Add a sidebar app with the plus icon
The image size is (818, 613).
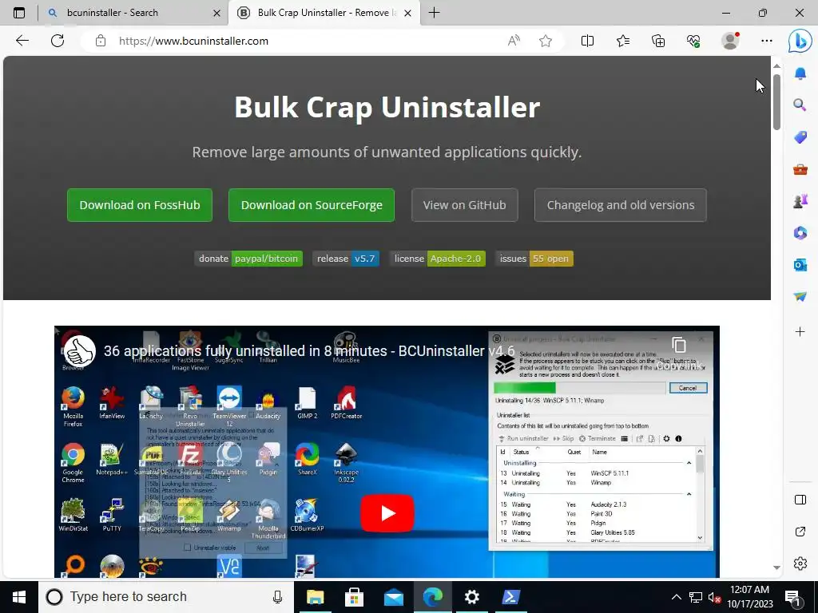click(800, 331)
